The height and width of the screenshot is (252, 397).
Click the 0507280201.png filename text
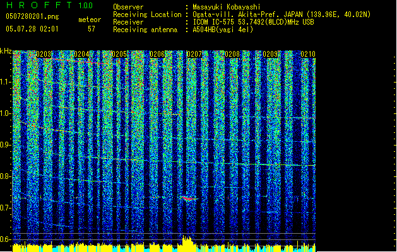pos(32,16)
